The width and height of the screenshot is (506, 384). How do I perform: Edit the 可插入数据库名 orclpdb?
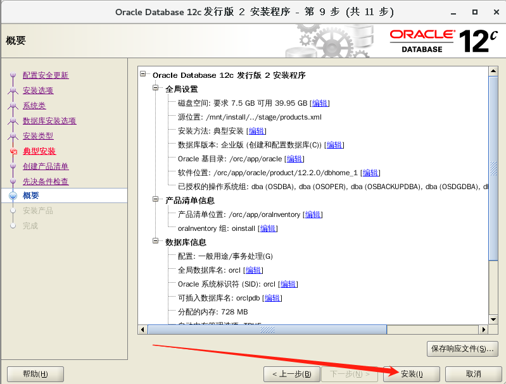(272, 298)
